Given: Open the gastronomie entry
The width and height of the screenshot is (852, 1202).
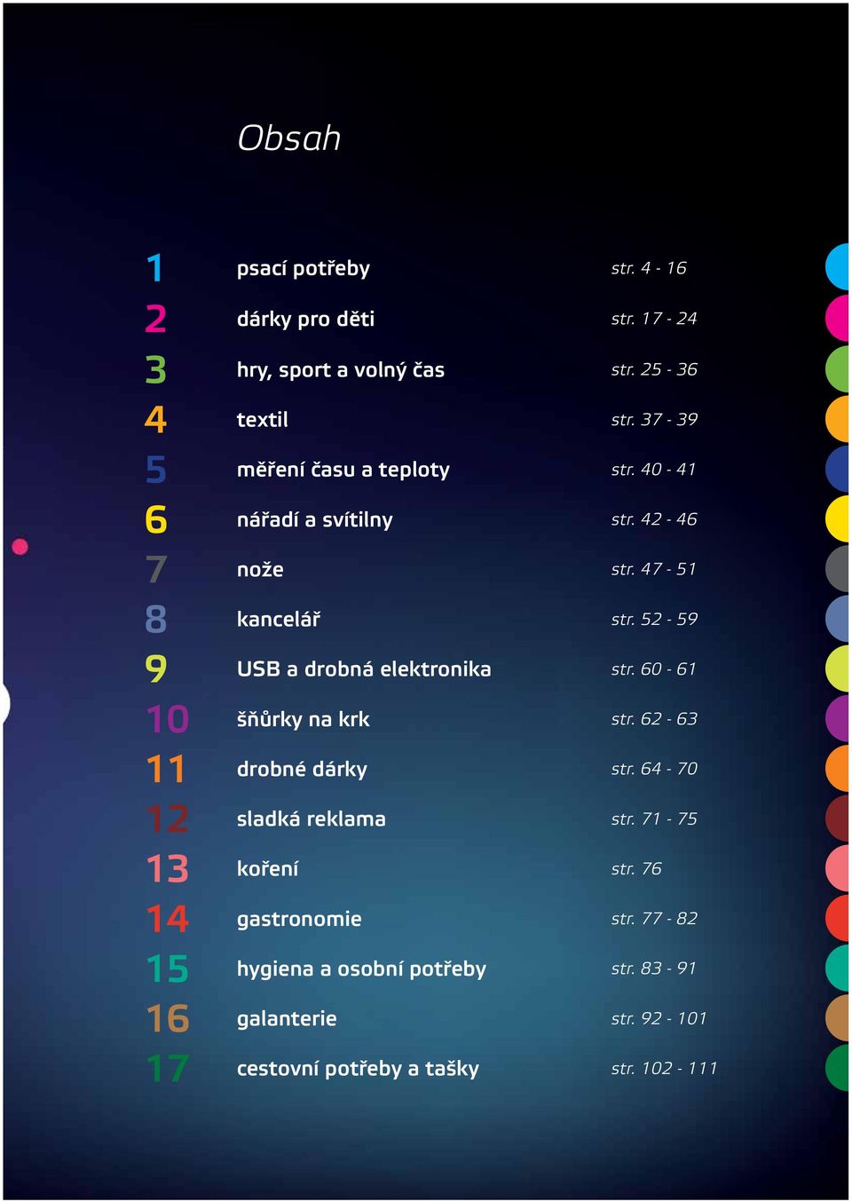Looking at the screenshot, I should 299,920.
